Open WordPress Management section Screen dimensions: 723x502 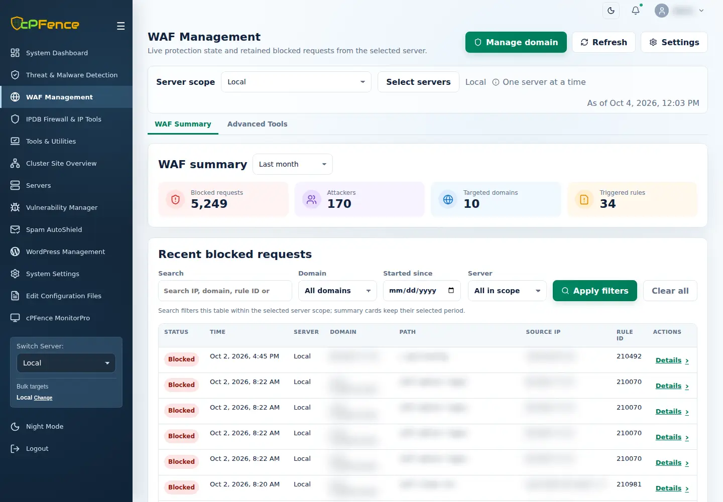pyautogui.click(x=66, y=252)
